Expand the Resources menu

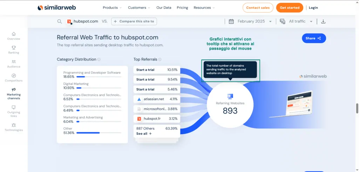click(x=204, y=8)
